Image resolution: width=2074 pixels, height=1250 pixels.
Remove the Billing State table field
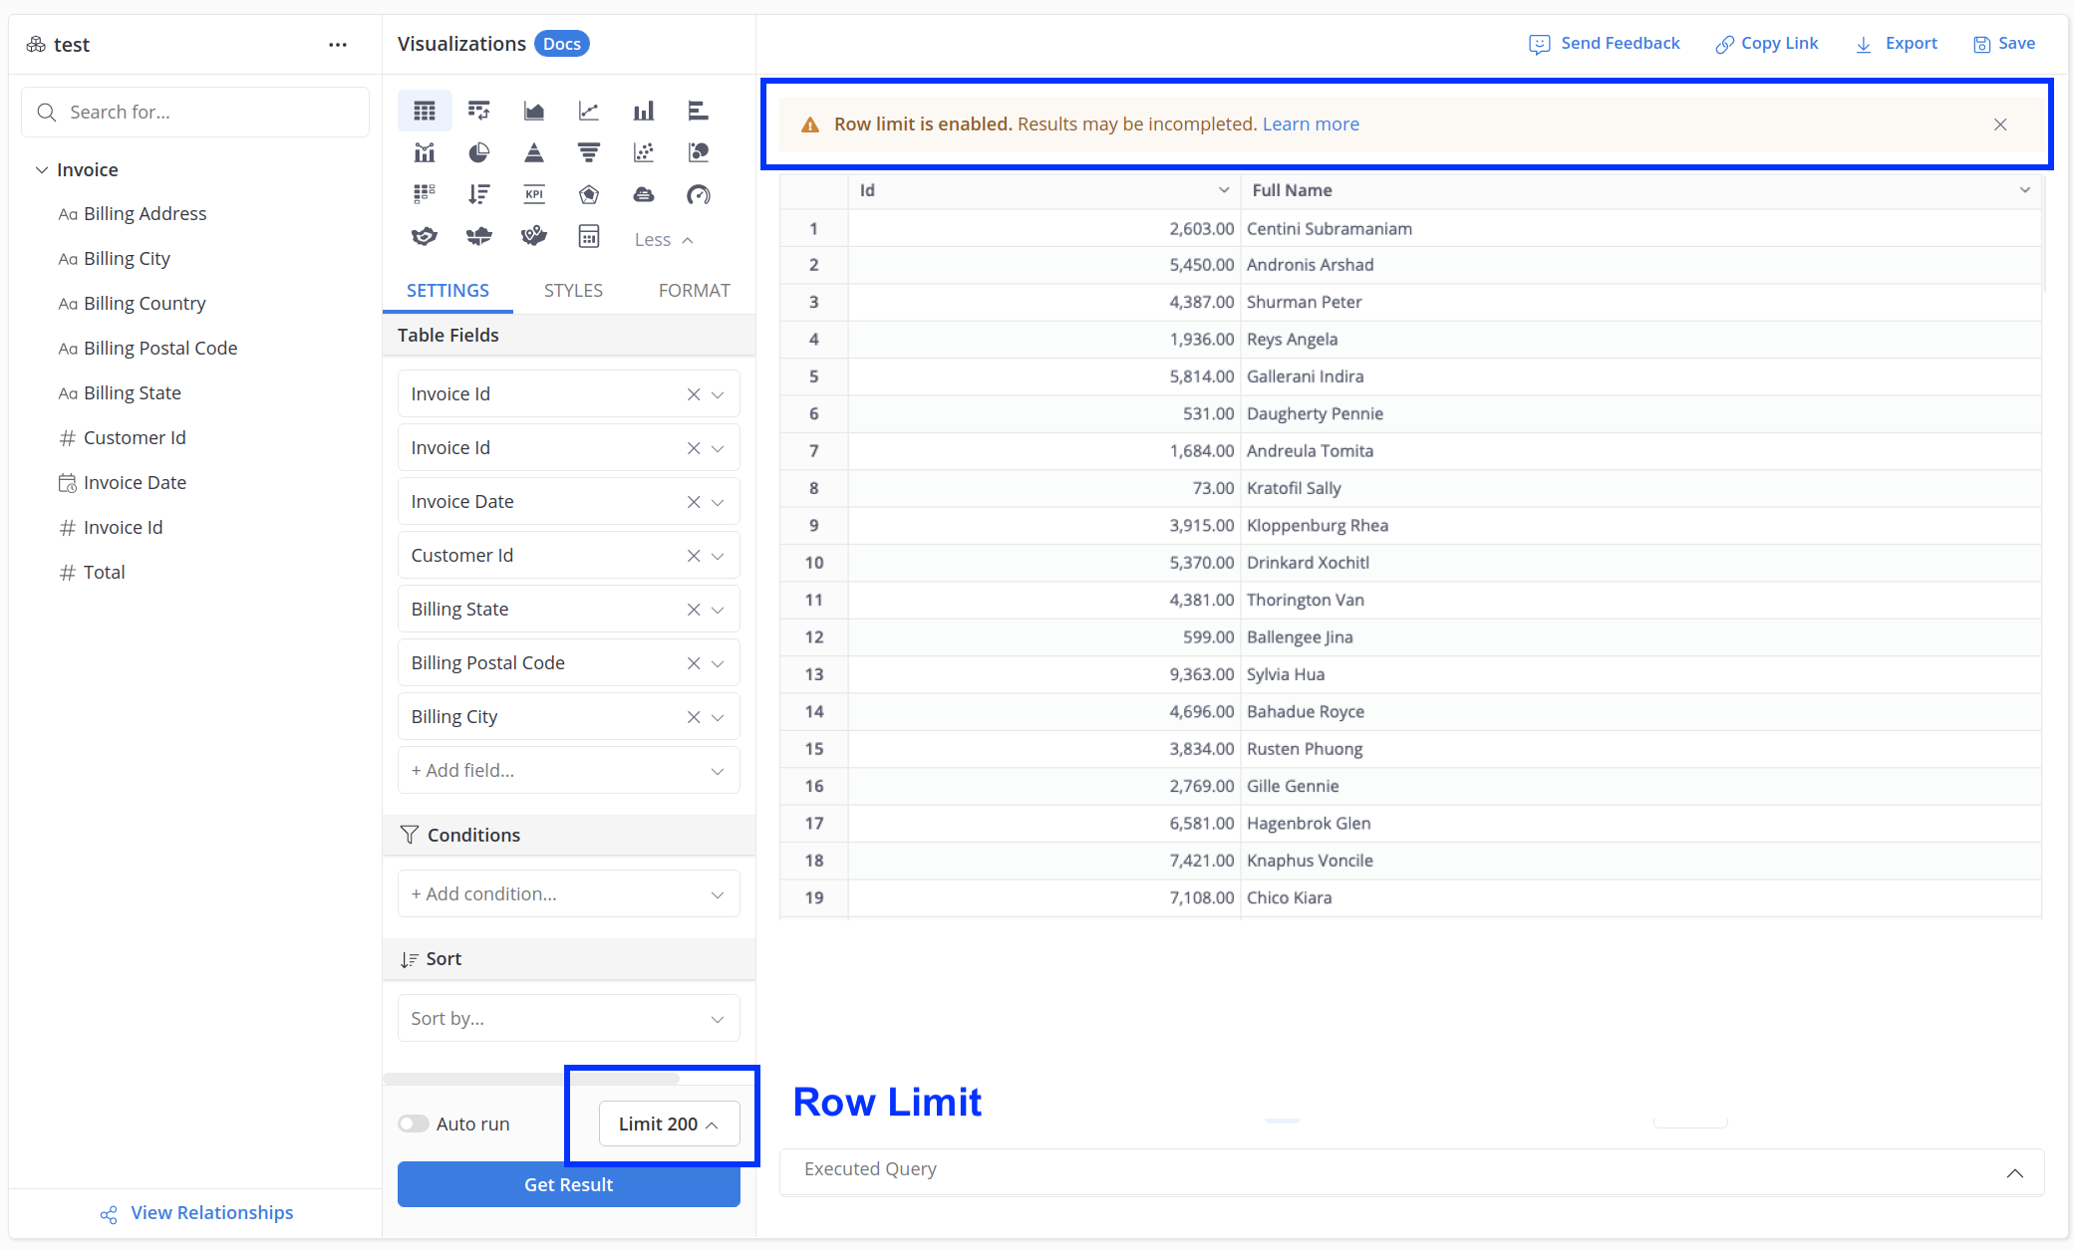coord(694,610)
